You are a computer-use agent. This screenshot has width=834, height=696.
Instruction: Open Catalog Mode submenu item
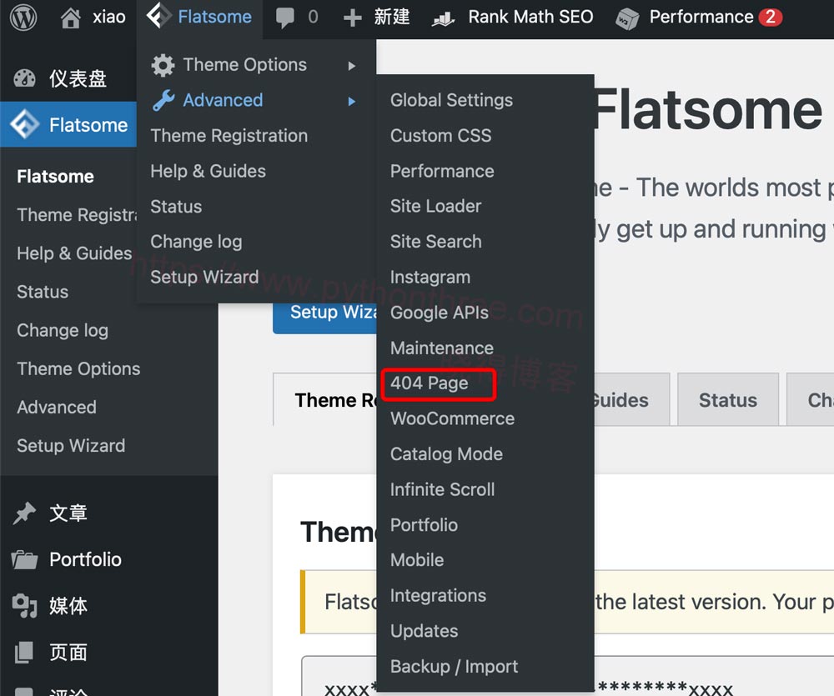[x=447, y=454]
